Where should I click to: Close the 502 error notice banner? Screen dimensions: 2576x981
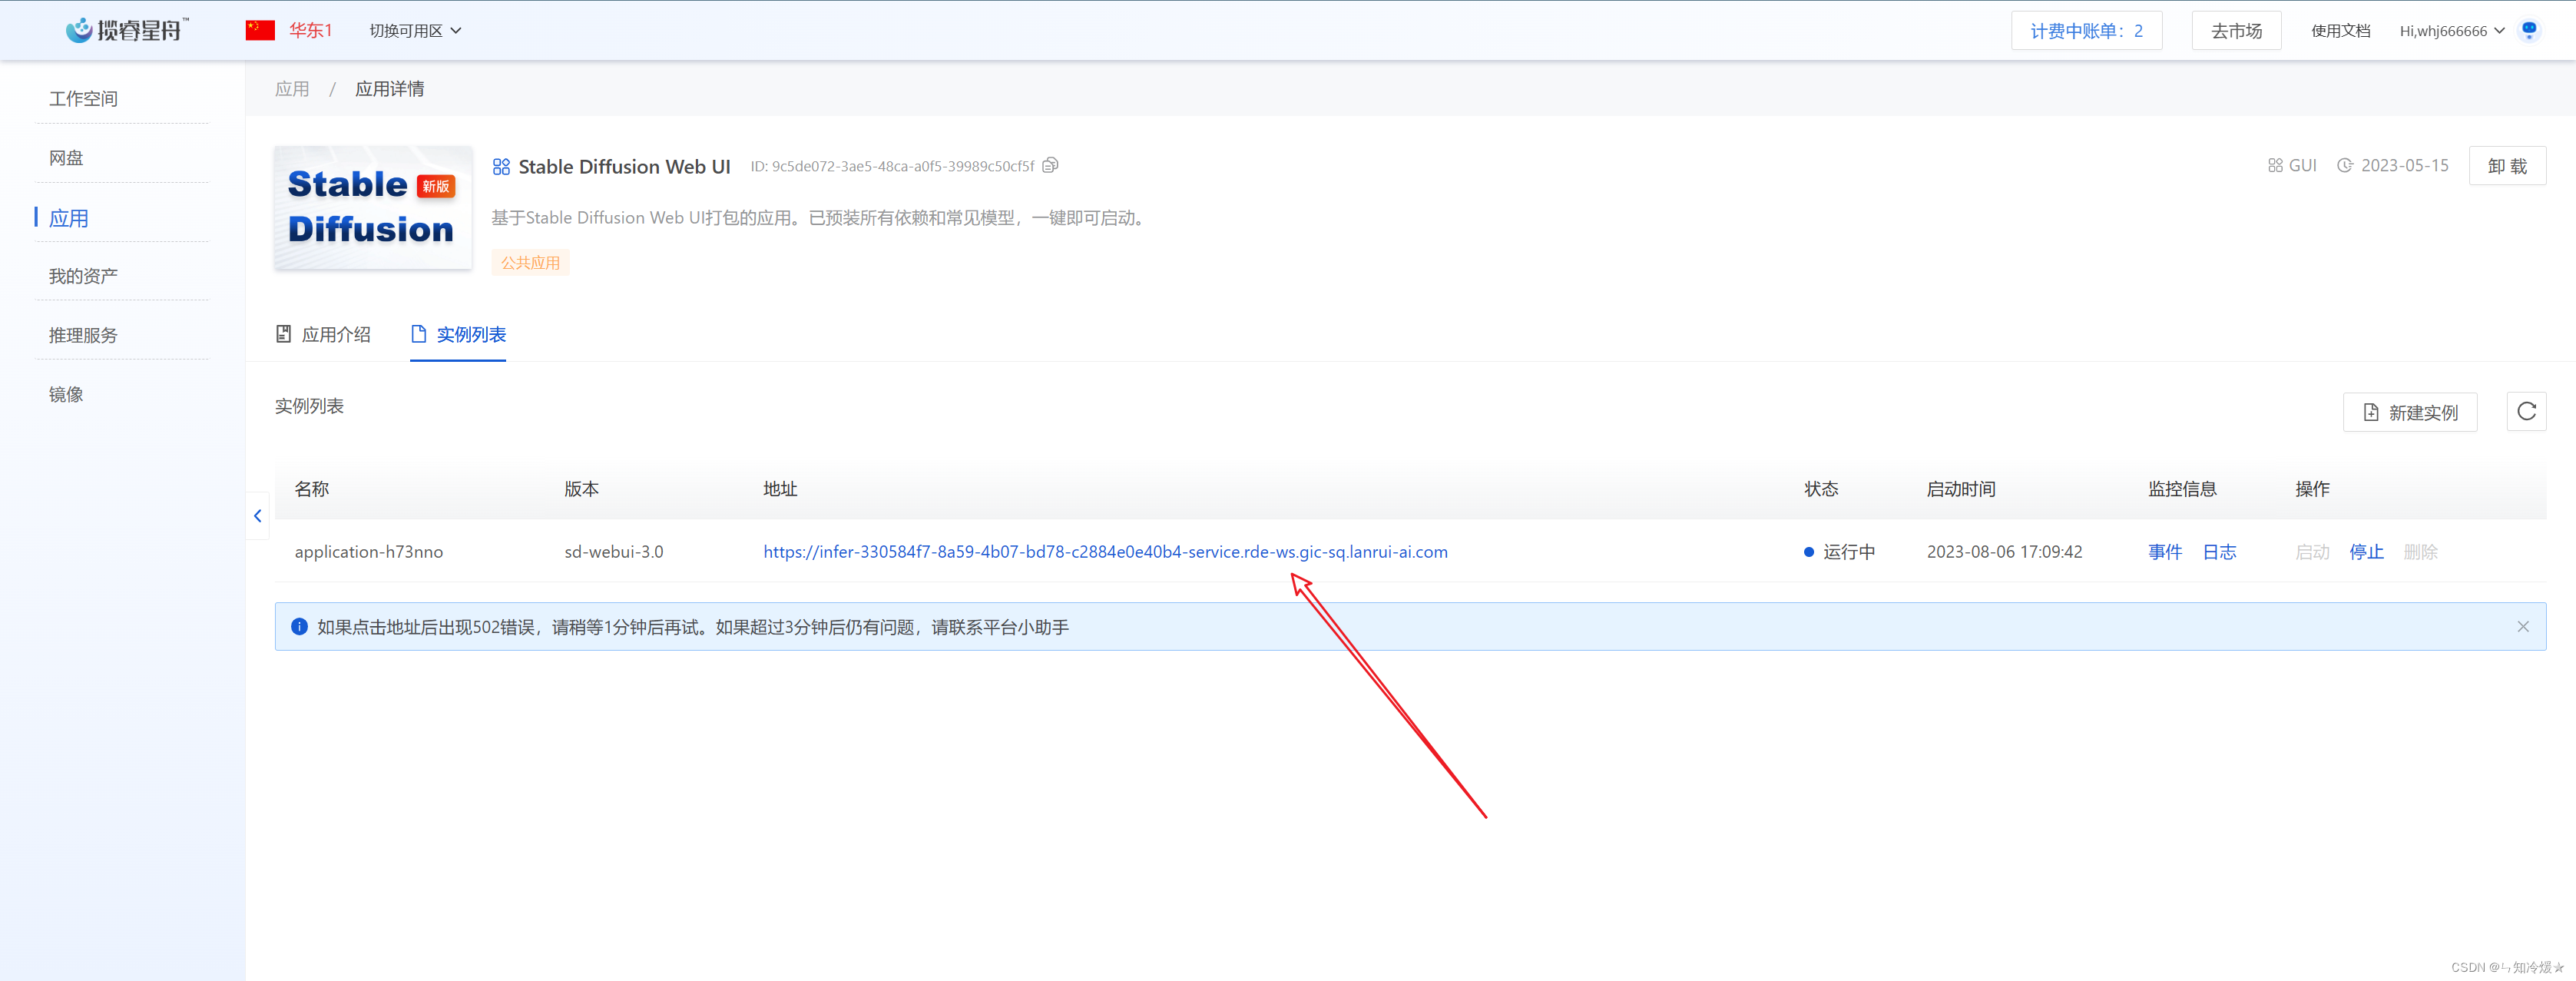[x=2523, y=627]
